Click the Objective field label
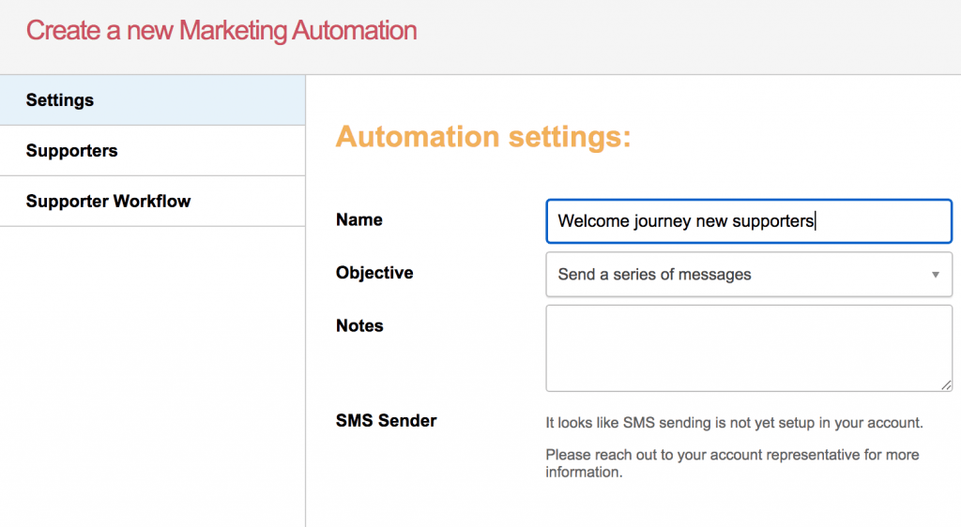 [374, 273]
